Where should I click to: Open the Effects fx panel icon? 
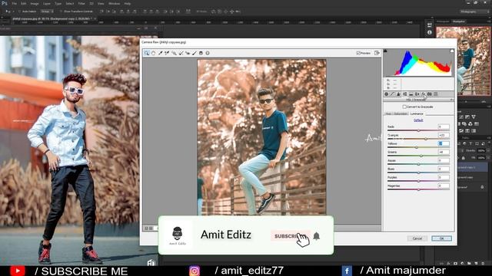click(x=424, y=94)
